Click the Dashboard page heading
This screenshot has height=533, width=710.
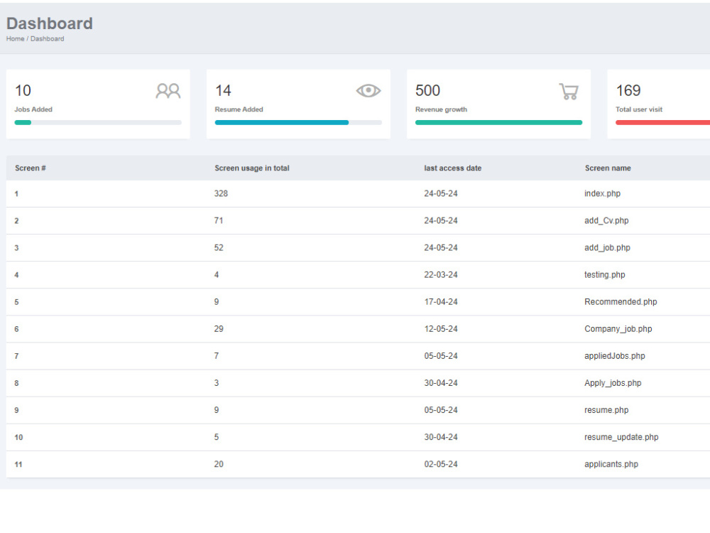tap(50, 23)
